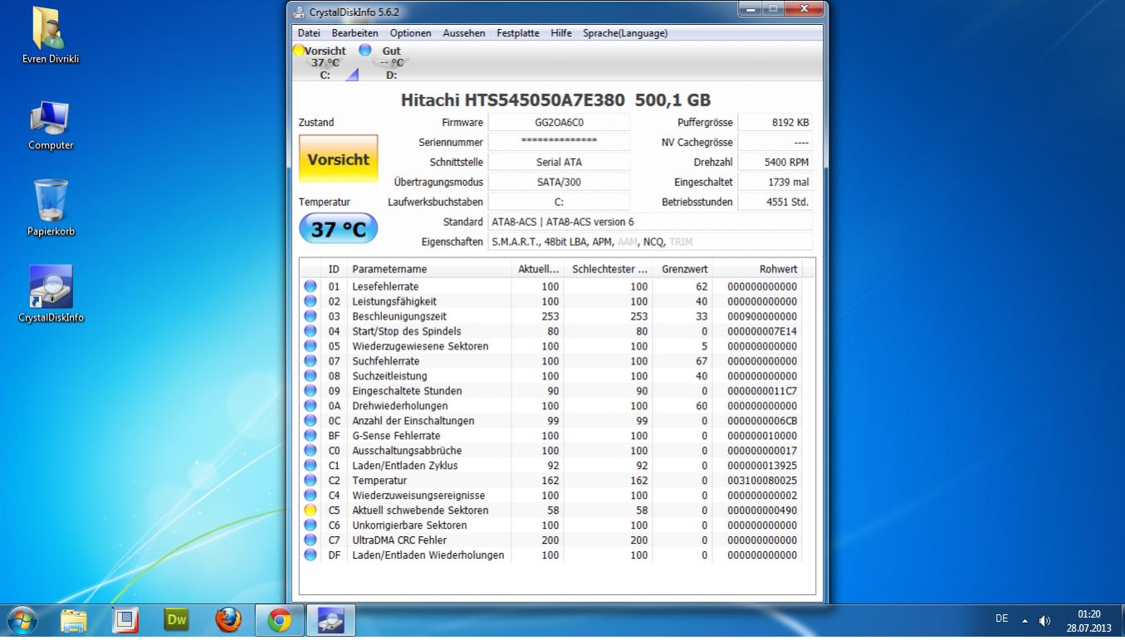This screenshot has width=1125, height=640.
Task: Open the Bearbeiten menu
Action: click(355, 33)
